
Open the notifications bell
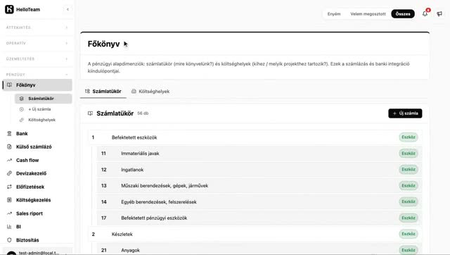tap(425, 13)
